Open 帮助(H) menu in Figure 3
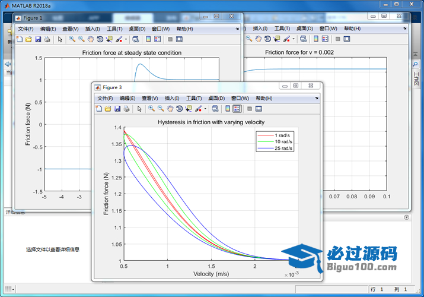 (264, 98)
